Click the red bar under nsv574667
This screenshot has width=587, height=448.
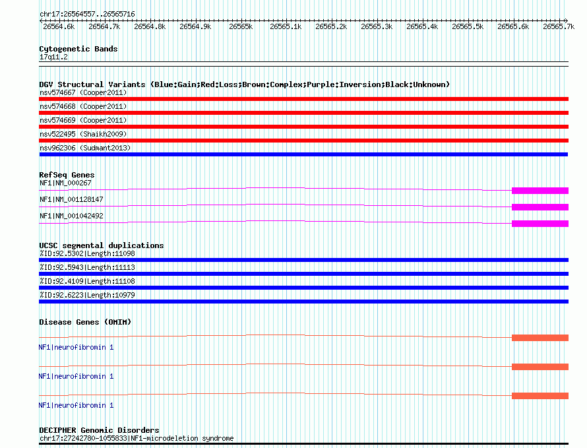(303, 99)
